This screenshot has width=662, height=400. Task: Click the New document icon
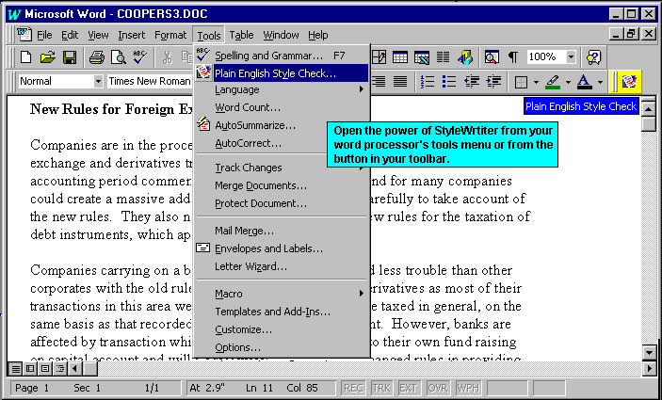(x=28, y=57)
